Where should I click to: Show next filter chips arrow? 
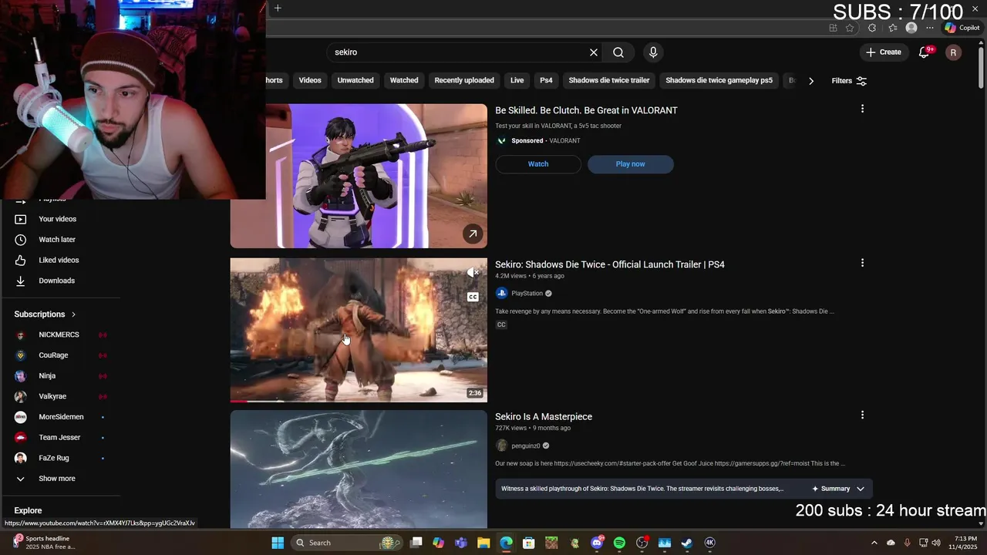click(x=810, y=81)
